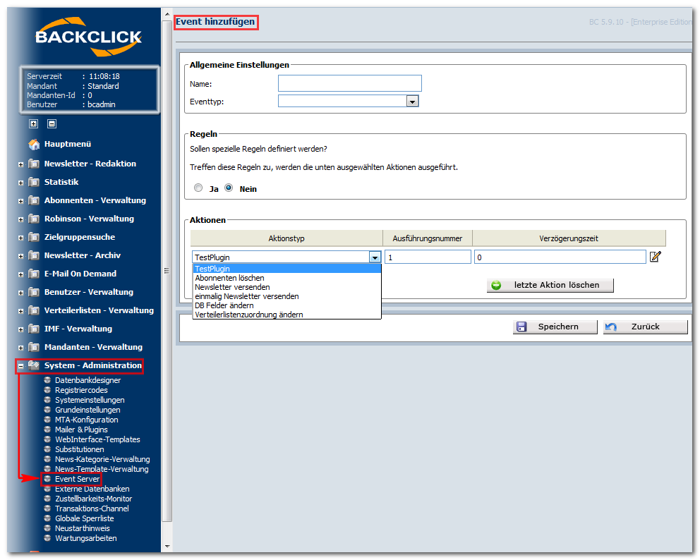Click into the Name input field
The height and width of the screenshot is (560, 700).
349,83
